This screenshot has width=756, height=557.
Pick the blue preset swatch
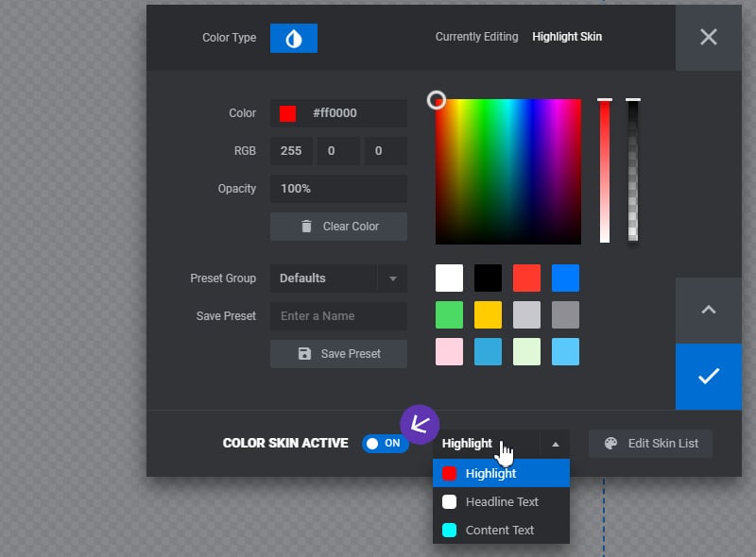[565, 278]
